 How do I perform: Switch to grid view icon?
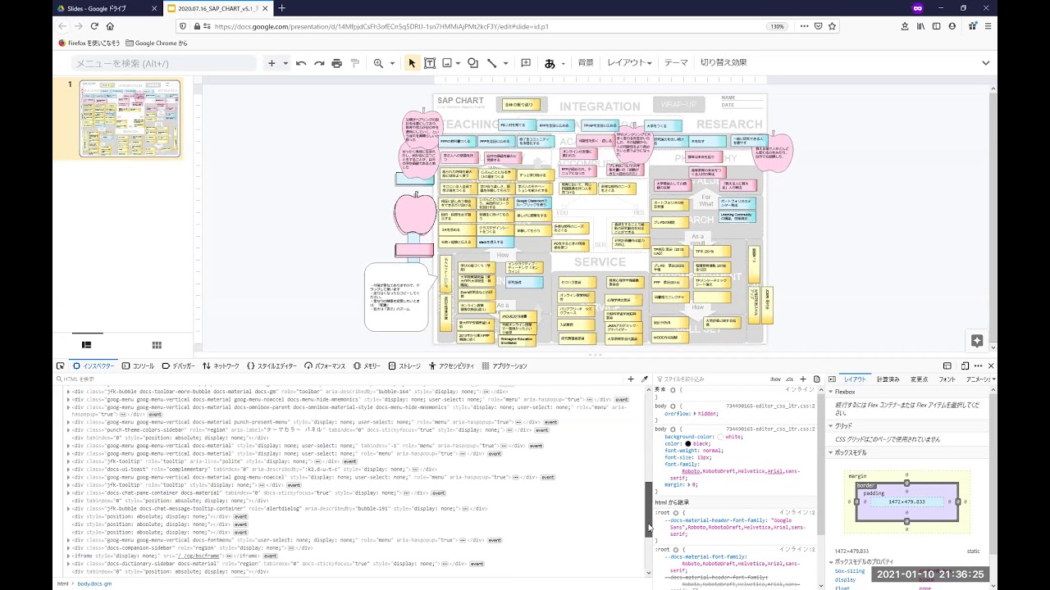click(x=157, y=345)
